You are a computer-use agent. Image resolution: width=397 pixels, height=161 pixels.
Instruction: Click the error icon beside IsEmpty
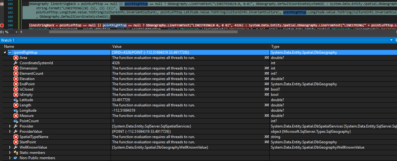click(x=16, y=95)
